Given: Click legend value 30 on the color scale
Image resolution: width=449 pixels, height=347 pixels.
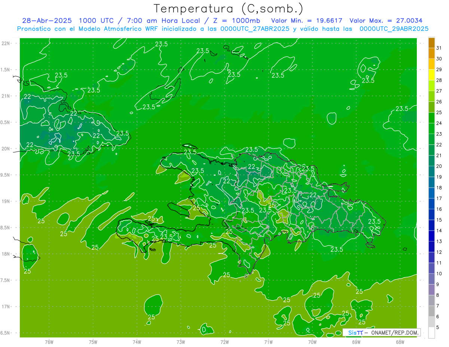Looking at the screenshot, I should click(x=439, y=59).
